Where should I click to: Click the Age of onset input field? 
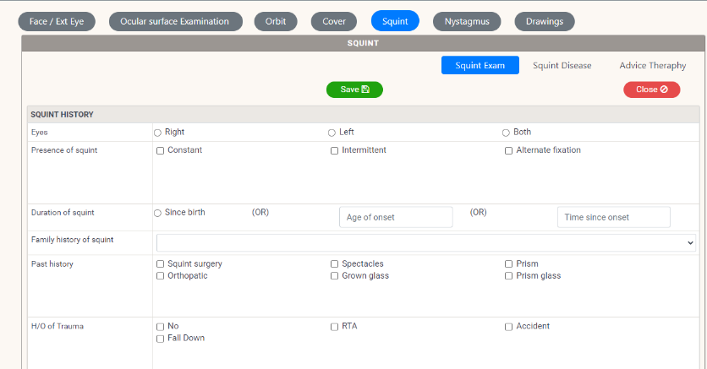397,217
